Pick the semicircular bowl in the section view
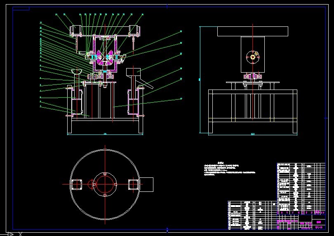 coord(77,71)
